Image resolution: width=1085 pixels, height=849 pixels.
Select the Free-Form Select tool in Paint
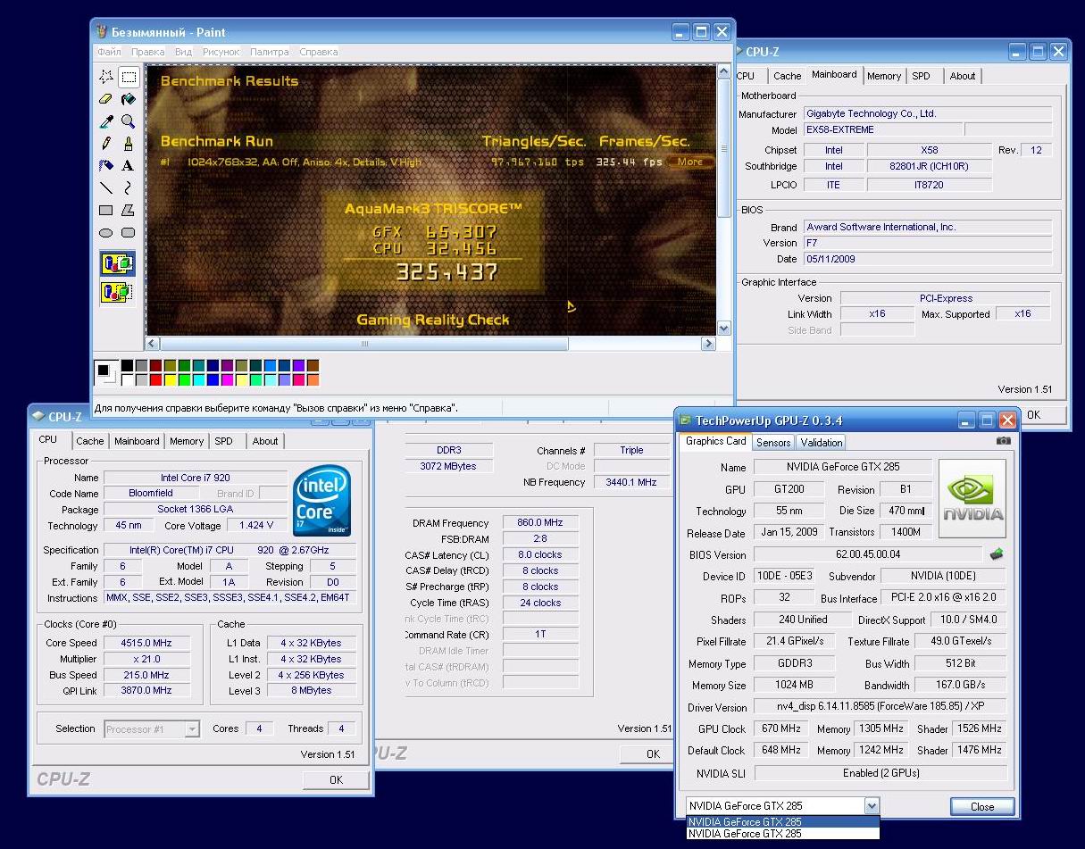tap(106, 77)
